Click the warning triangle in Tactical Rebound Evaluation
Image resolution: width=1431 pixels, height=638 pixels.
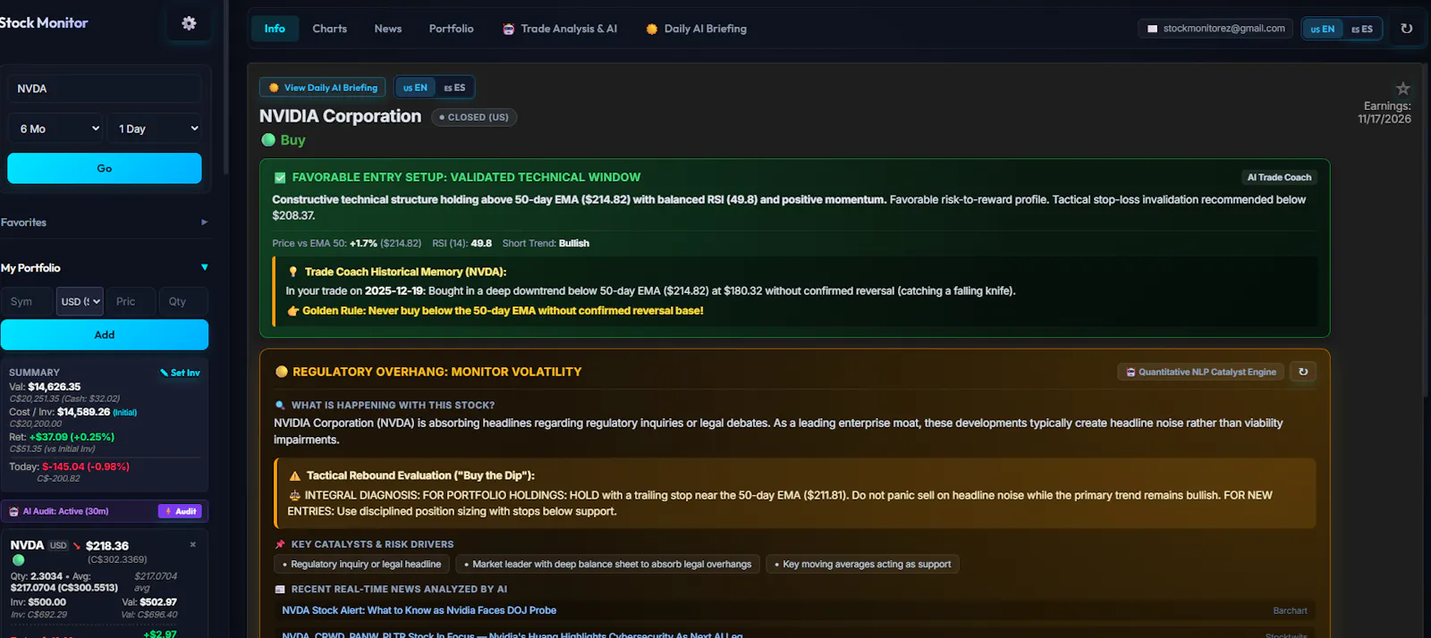point(294,476)
